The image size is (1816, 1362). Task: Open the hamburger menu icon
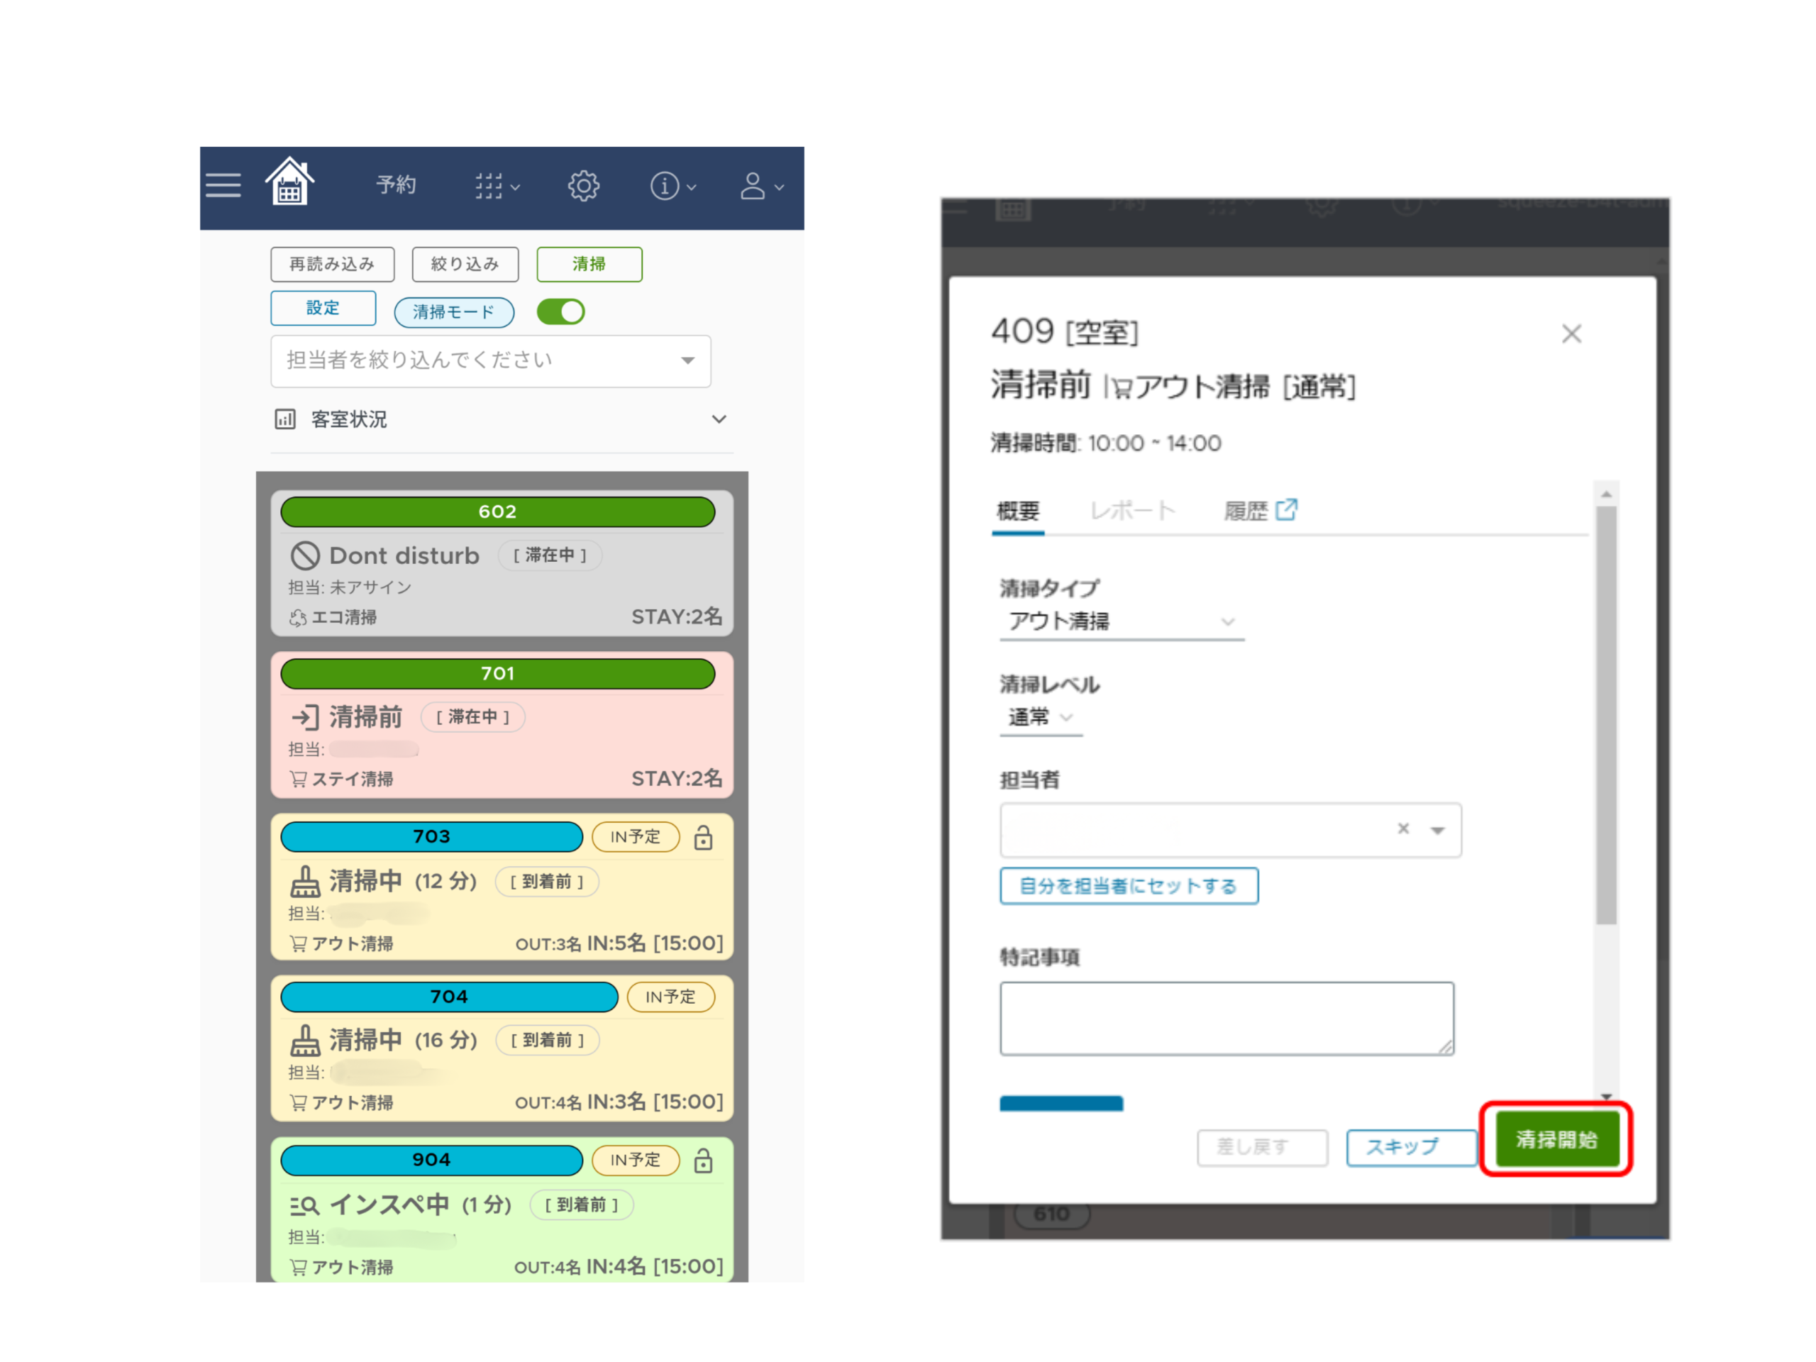(223, 186)
